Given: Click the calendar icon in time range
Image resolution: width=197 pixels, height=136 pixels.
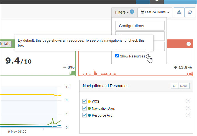Looking at the screenshot, I should (x=142, y=12).
